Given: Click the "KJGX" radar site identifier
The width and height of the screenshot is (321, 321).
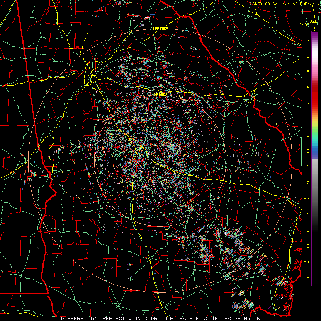Looking at the screenshot, I should pos(202,319).
